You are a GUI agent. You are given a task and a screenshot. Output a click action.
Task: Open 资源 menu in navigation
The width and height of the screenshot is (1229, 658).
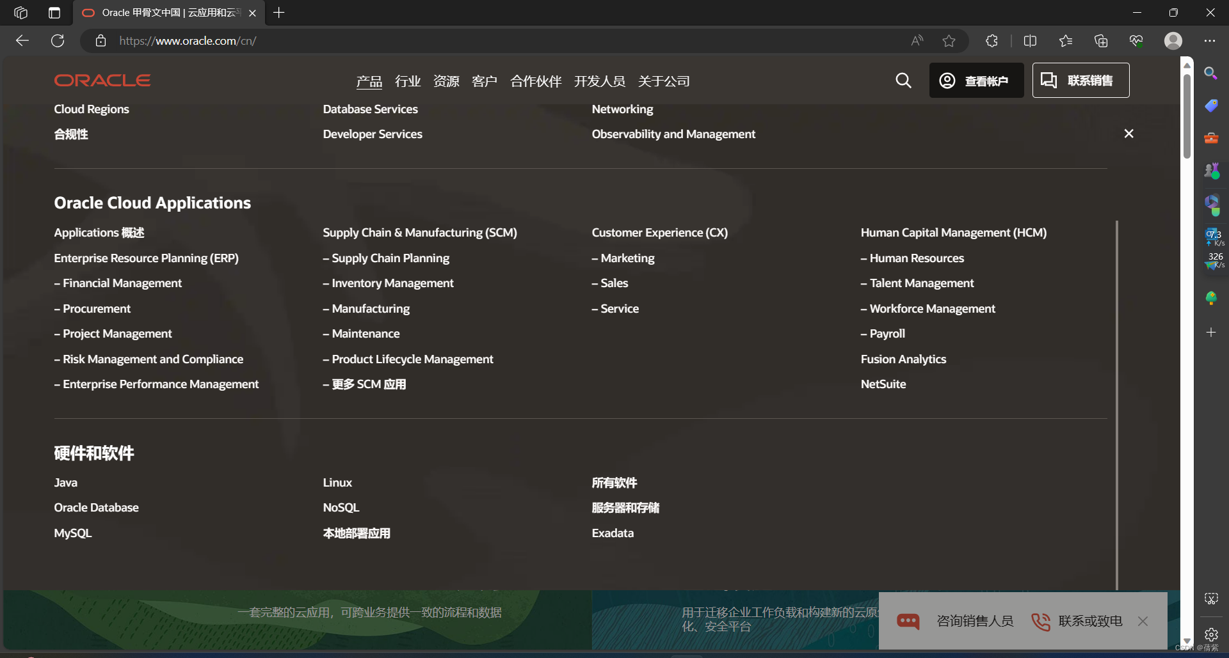446,81
